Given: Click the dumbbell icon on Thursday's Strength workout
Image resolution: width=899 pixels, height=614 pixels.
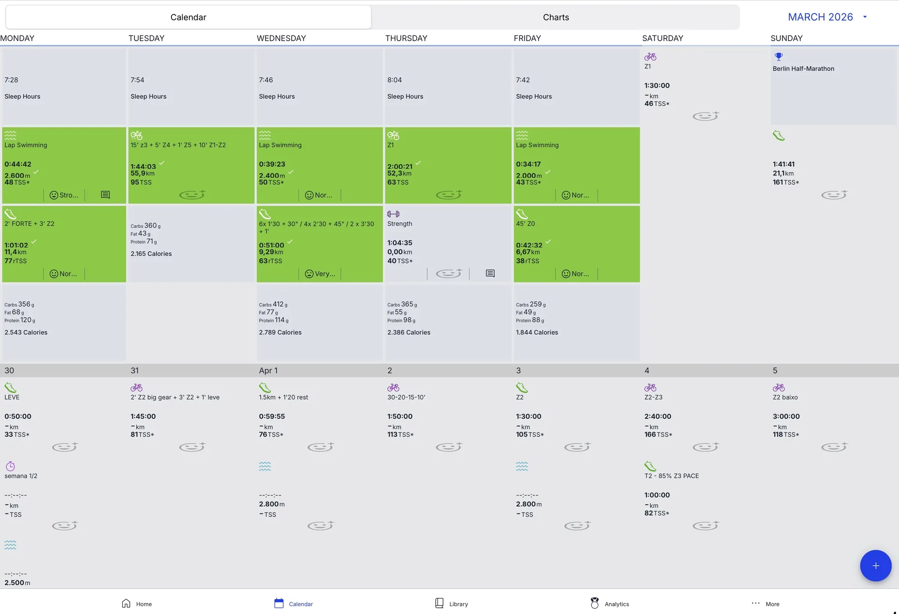Looking at the screenshot, I should click(393, 214).
